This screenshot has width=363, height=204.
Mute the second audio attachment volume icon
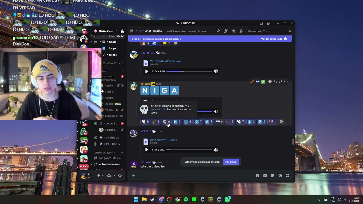(216, 111)
